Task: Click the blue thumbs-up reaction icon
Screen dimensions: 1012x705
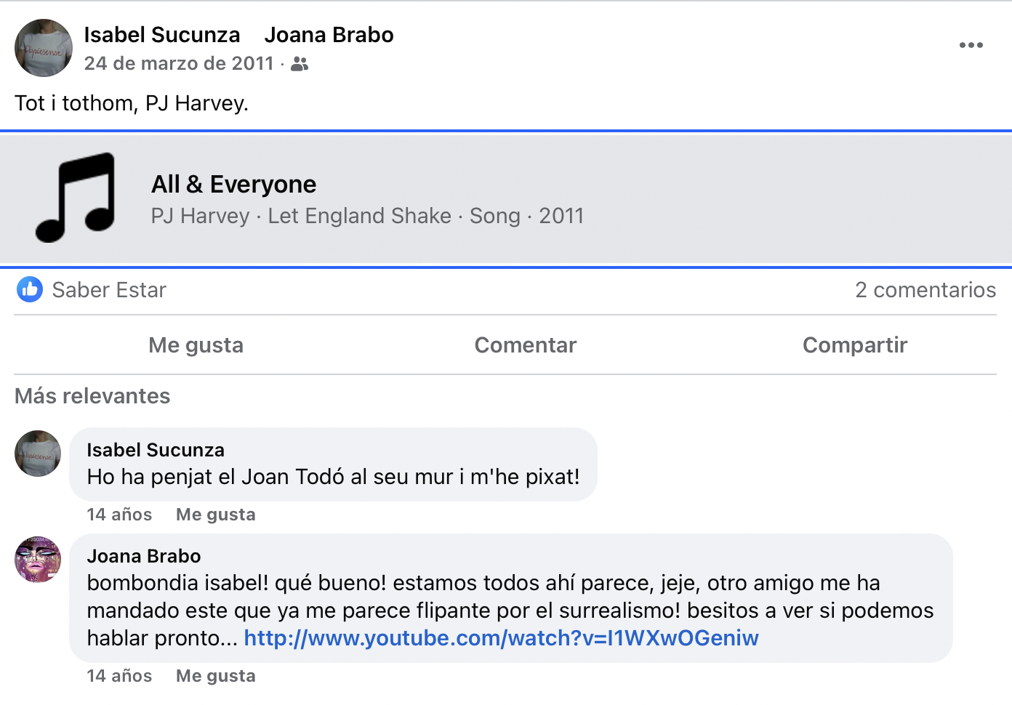Action: tap(30, 289)
